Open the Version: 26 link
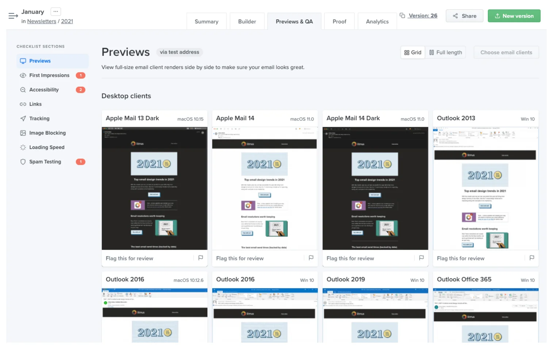Screen dimensions: 547x347 tap(423, 16)
